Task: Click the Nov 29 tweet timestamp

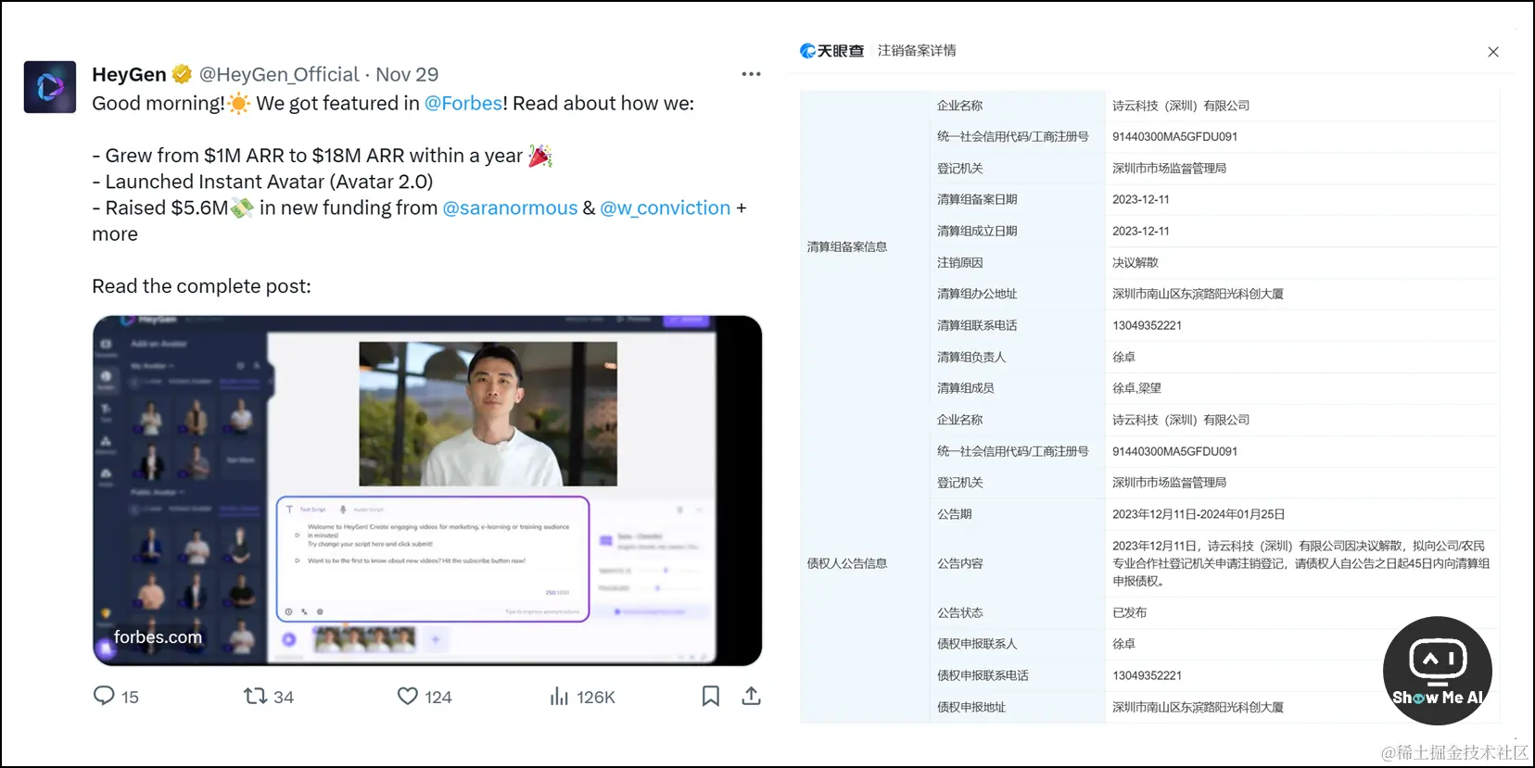Action: [x=407, y=74]
